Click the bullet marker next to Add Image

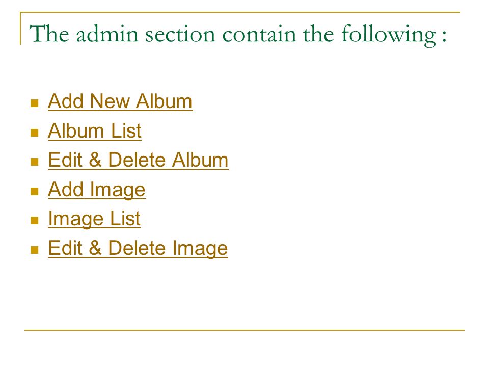[34, 191]
